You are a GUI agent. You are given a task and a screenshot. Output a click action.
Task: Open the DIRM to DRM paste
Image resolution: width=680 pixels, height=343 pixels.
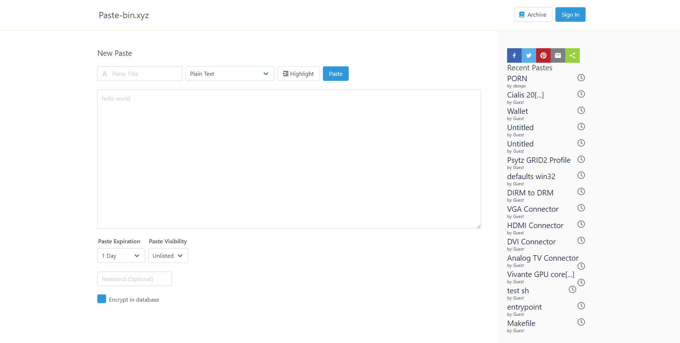pyautogui.click(x=530, y=193)
